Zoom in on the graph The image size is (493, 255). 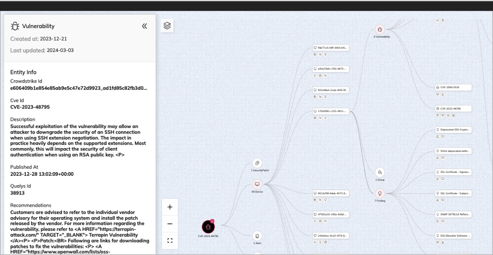[x=170, y=206]
